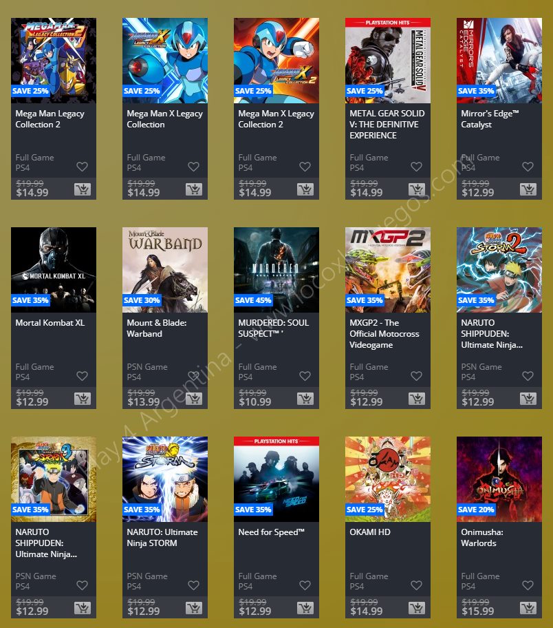Image resolution: width=553 pixels, height=628 pixels.
Task: Toggle wishlist heart for MXGP2
Action: tap(417, 376)
